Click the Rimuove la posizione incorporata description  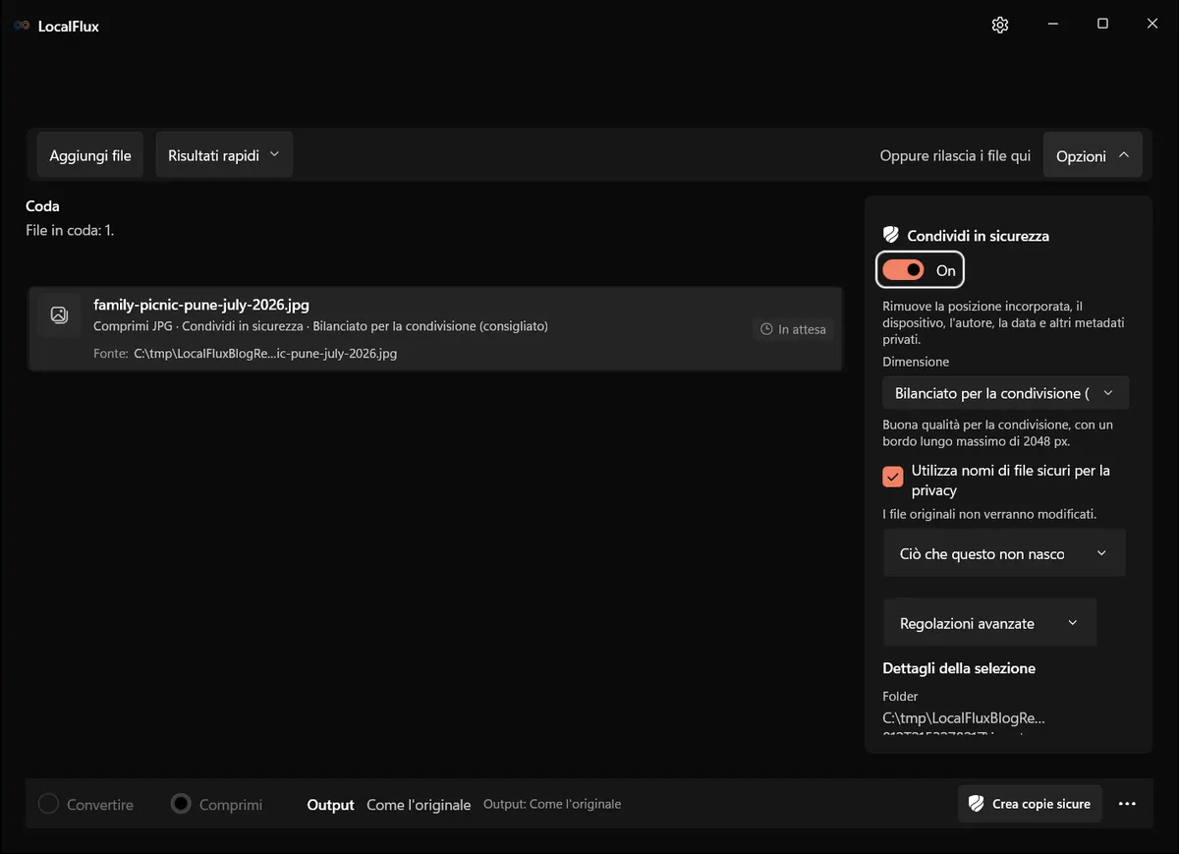(1003, 322)
